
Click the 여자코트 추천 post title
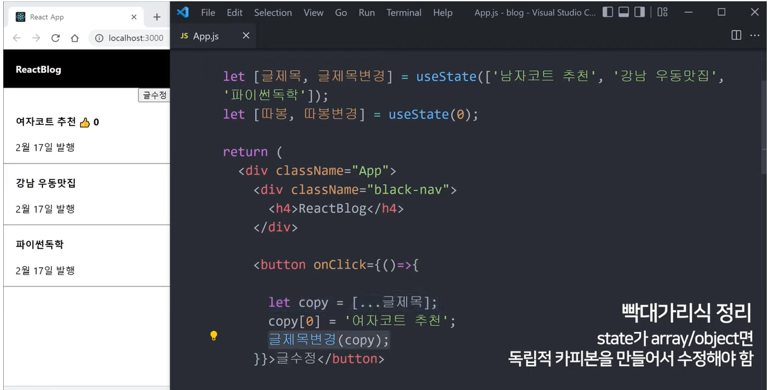click(x=46, y=122)
